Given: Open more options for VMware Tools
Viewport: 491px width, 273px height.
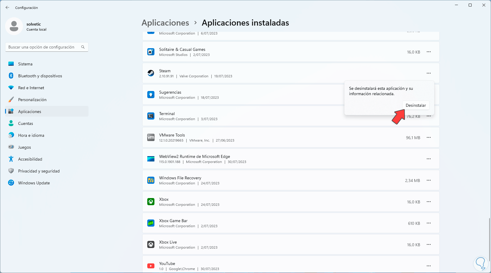Looking at the screenshot, I should (429, 137).
